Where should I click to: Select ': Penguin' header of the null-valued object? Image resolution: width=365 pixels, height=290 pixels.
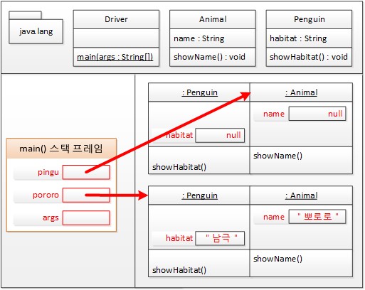pos(199,92)
